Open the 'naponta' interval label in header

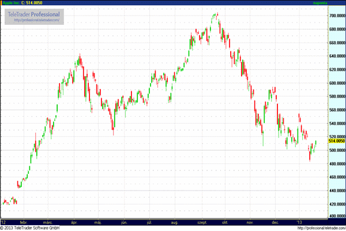click(x=336, y=3)
